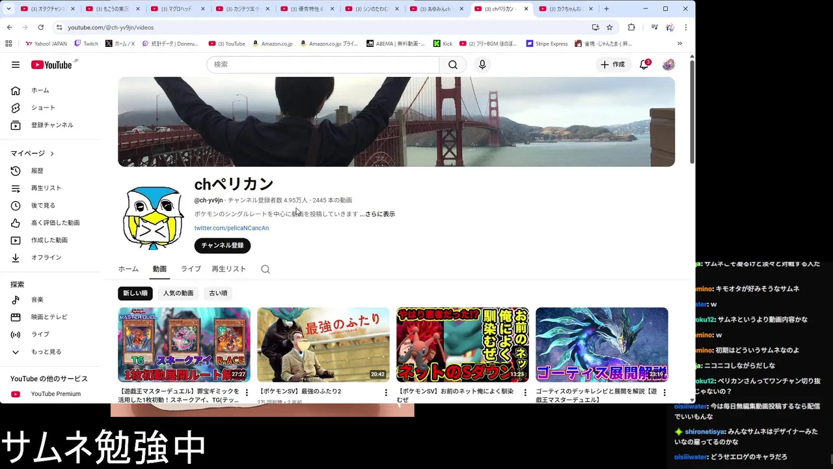Click the 作成 create button
Image resolution: width=833 pixels, height=469 pixels.
(612, 64)
